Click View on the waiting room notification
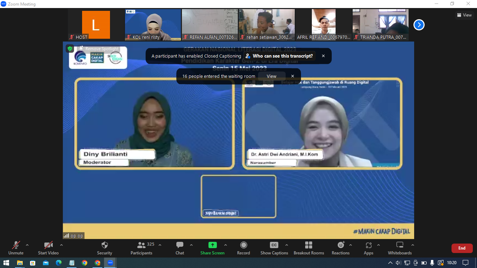The width and height of the screenshot is (477, 268). (x=272, y=76)
